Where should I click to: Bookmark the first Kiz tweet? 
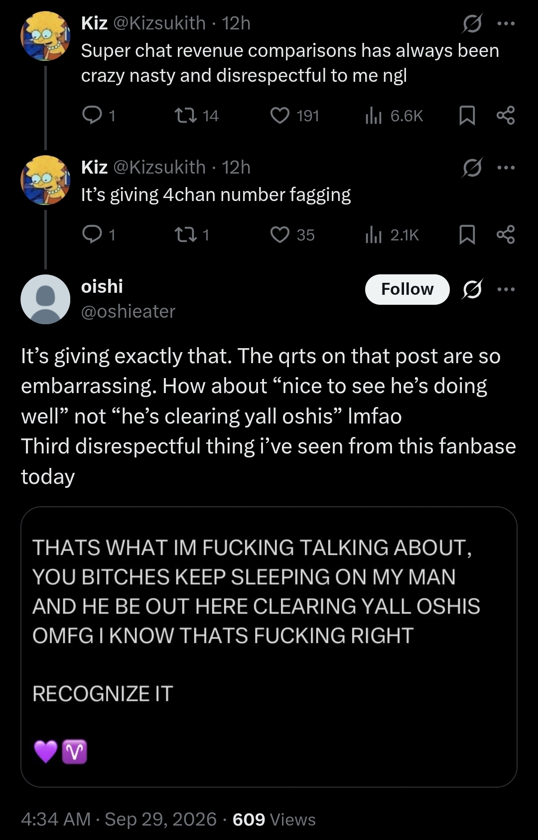[x=467, y=116]
